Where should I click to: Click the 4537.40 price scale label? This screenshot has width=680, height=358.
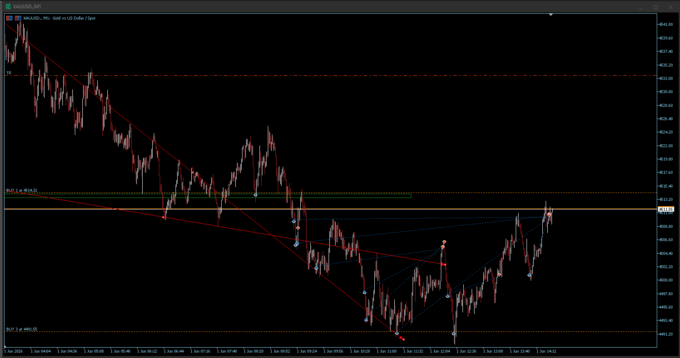[x=666, y=52]
